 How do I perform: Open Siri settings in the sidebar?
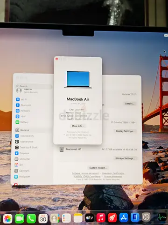click(19, 165)
